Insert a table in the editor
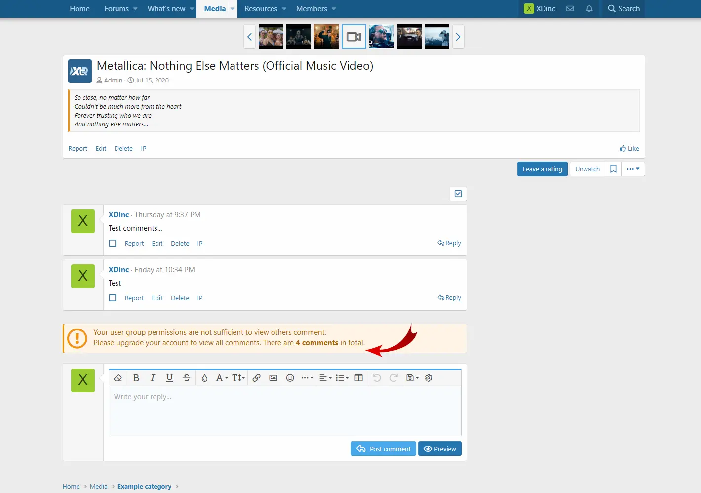The image size is (701, 493). pyautogui.click(x=359, y=378)
